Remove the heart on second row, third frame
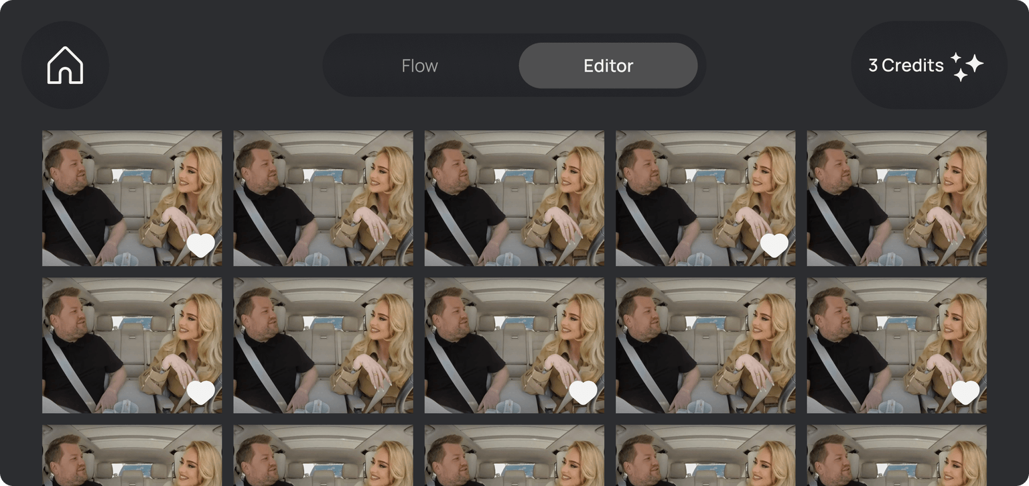The image size is (1029, 486). (583, 392)
